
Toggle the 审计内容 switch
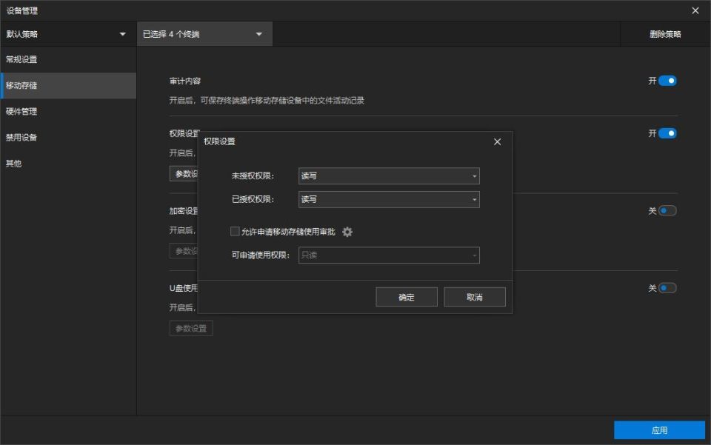667,81
